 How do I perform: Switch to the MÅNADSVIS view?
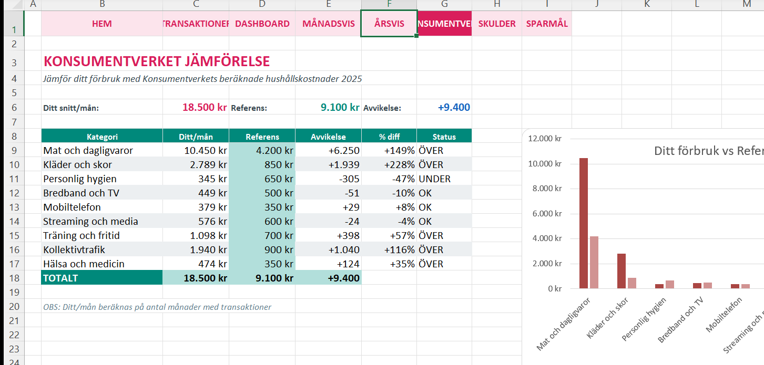tap(328, 24)
